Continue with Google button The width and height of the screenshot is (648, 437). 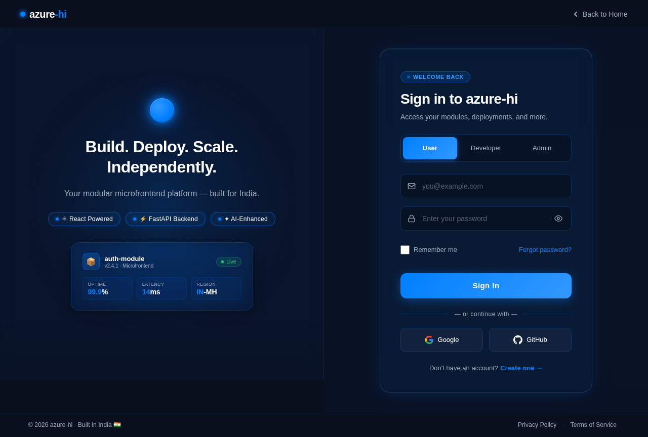click(x=441, y=340)
